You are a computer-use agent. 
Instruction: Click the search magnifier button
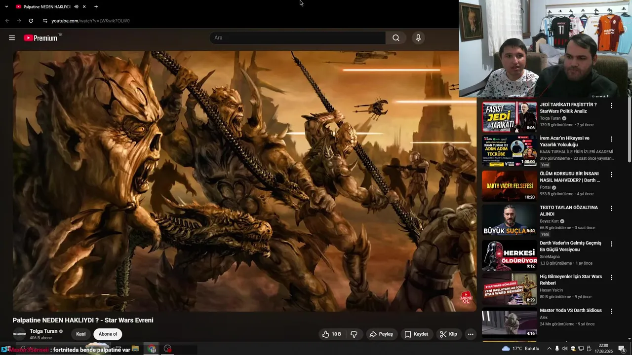coord(396,38)
